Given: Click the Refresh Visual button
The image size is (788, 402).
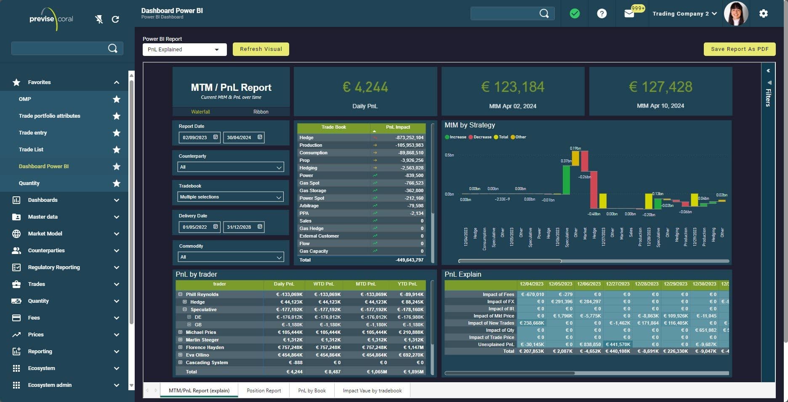Looking at the screenshot, I should pos(261,49).
